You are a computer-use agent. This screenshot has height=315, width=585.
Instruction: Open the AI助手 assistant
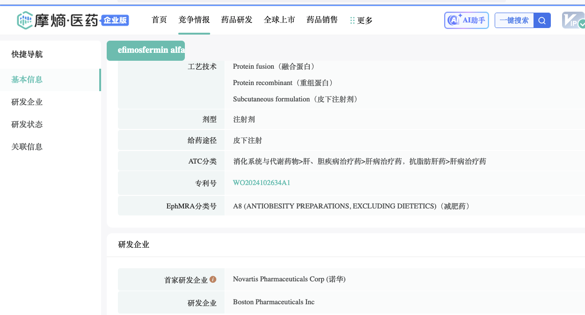tap(466, 20)
